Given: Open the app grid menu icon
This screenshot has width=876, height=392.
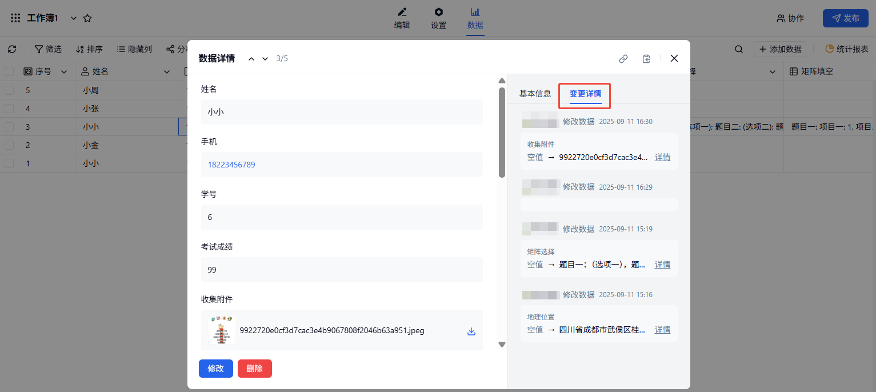Looking at the screenshot, I should tap(15, 18).
